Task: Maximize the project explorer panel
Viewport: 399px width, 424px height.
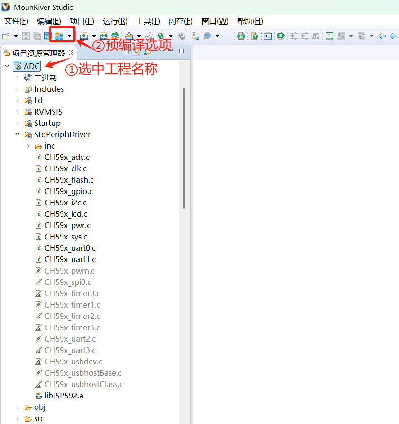Action: [x=181, y=51]
